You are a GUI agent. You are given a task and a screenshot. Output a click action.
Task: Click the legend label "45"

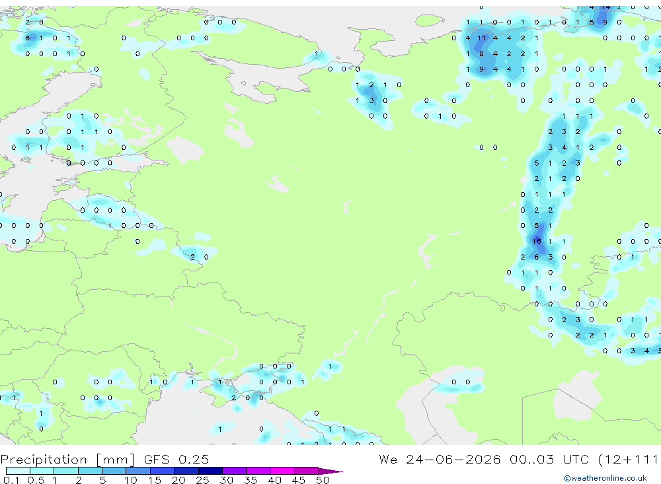point(299,480)
